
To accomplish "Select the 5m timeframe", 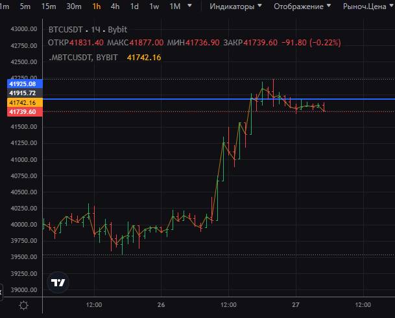I will point(25,6).
